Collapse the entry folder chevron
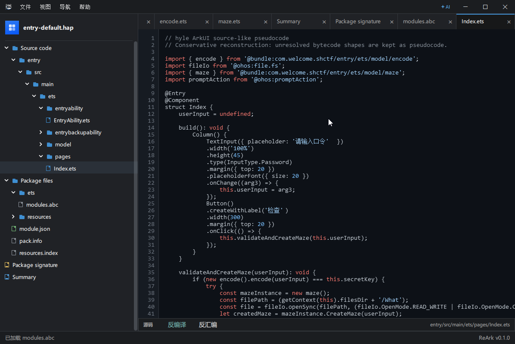Viewport: 515px width, 344px height. 13,60
